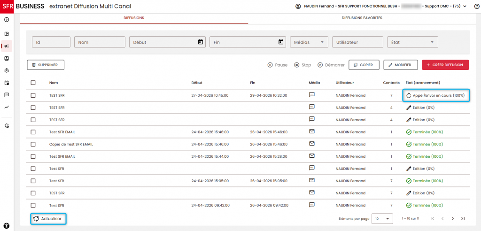Switch to the DIFFUSIONS tab

click(x=134, y=18)
